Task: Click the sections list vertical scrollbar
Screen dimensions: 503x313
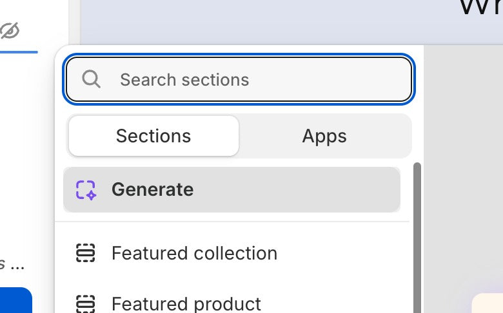Action: pos(417,232)
